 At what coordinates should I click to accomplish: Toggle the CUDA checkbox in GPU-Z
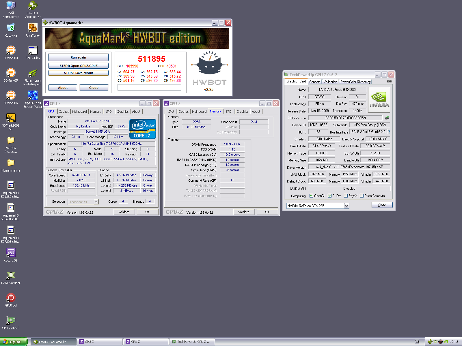point(329,195)
